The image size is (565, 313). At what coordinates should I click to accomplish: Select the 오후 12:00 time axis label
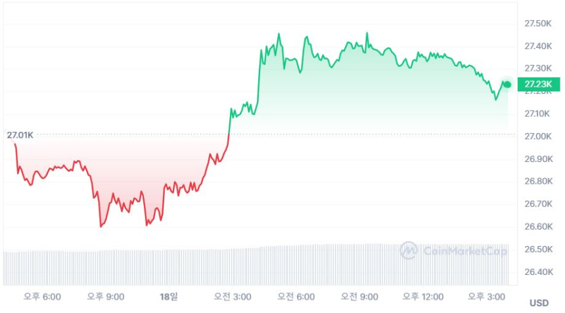click(x=423, y=297)
